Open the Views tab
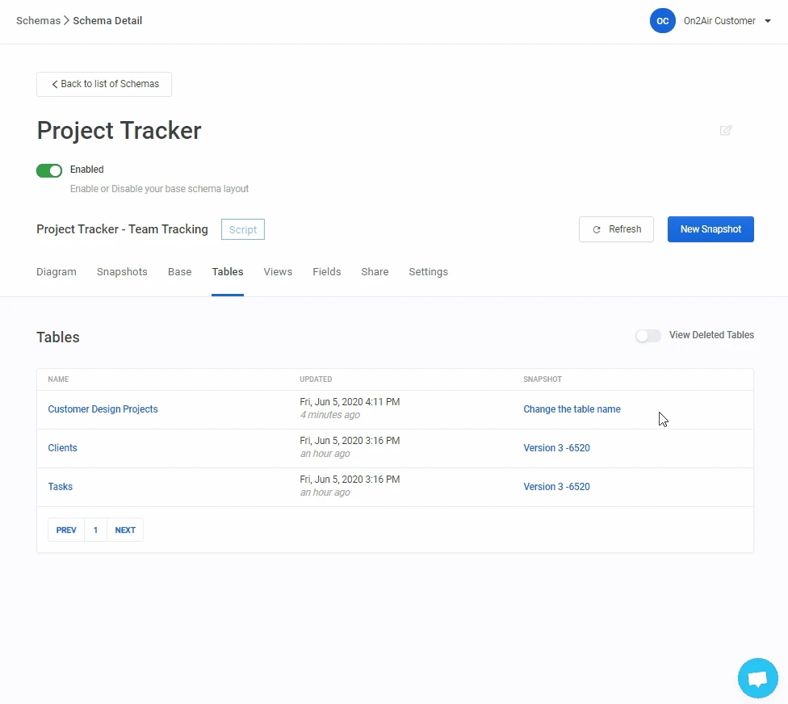The image size is (788, 704). coord(278,272)
